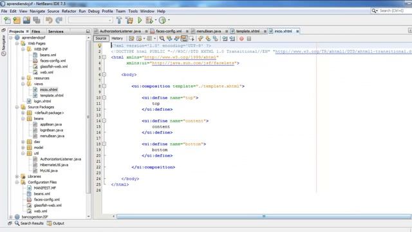The width and height of the screenshot is (412, 232).
Task: Switch editor to History view
Action: 117,39
